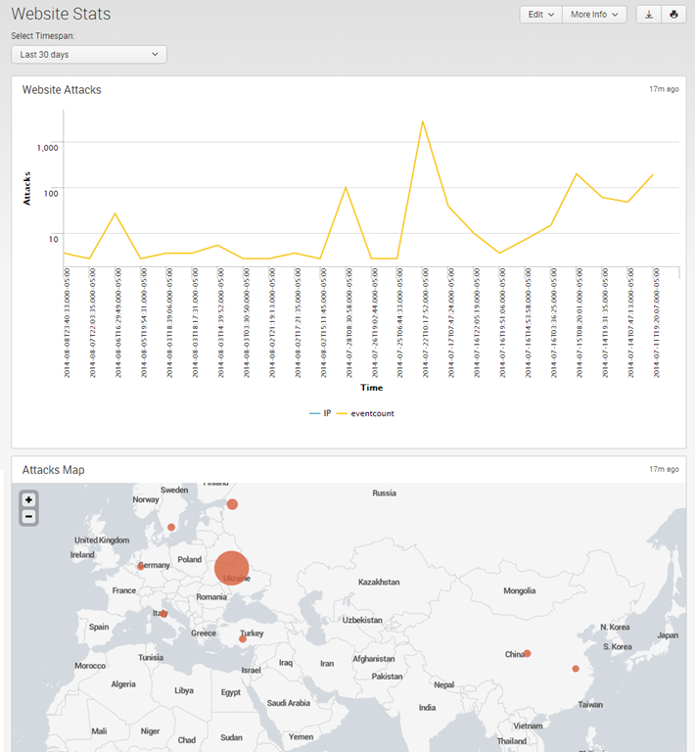The image size is (695, 752).
Task: Click the attack marker below Sweden
Action: tap(171, 527)
